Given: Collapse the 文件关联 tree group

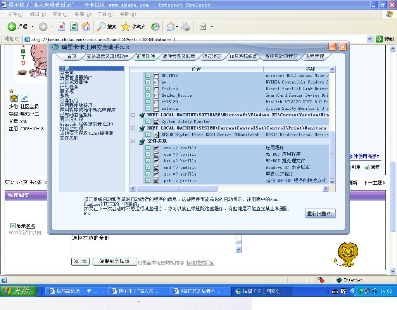Looking at the screenshot, I should (x=133, y=141).
